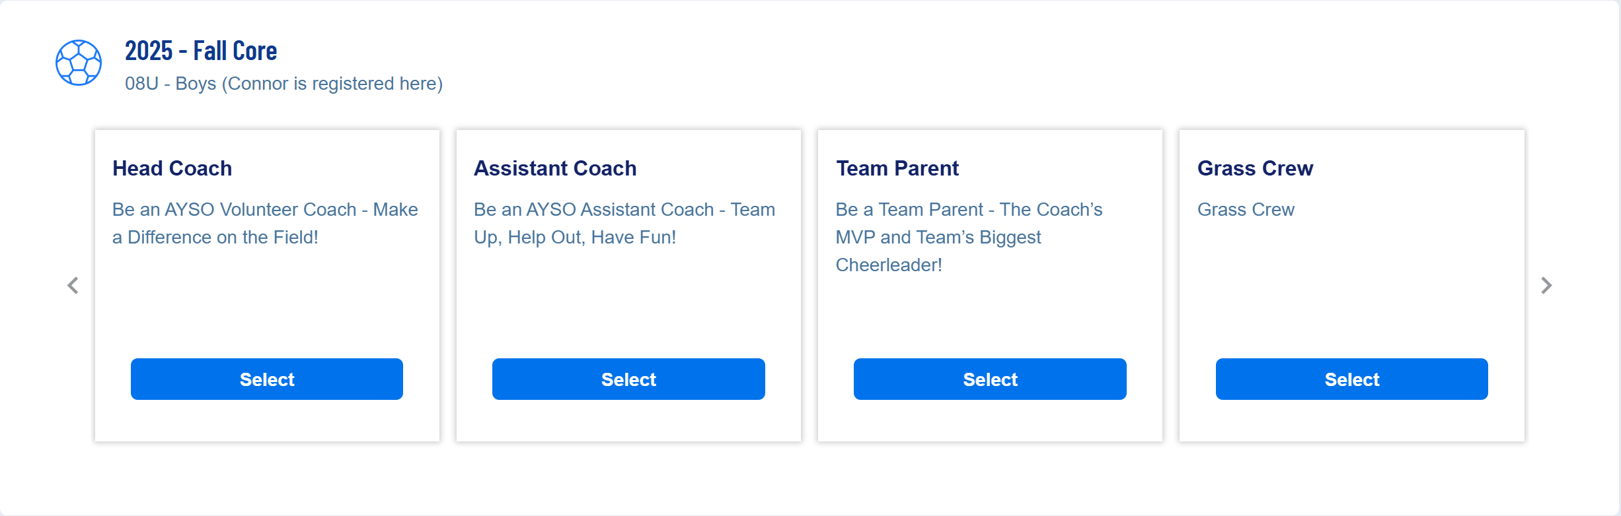This screenshot has width=1621, height=516.
Task: Click the Team Parent card title
Action: click(897, 168)
